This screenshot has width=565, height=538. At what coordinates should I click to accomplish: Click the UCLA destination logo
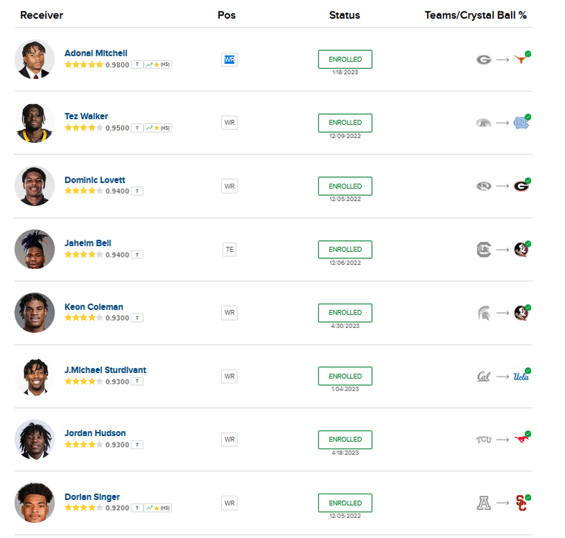pyautogui.click(x=520, y=377)
